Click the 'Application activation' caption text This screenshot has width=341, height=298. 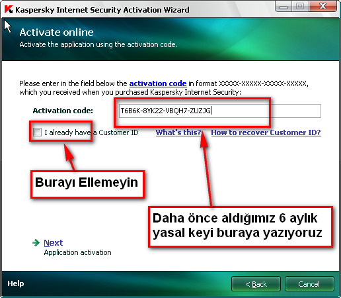pos(77,252)
